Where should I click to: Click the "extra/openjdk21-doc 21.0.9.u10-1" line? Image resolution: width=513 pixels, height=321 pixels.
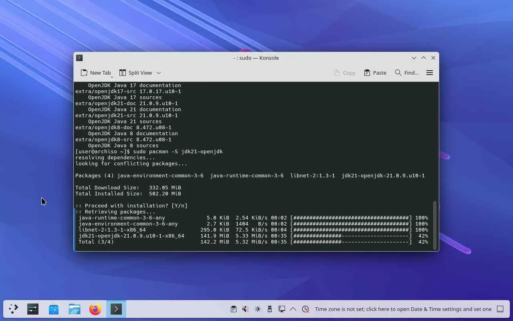pos(127,104)
